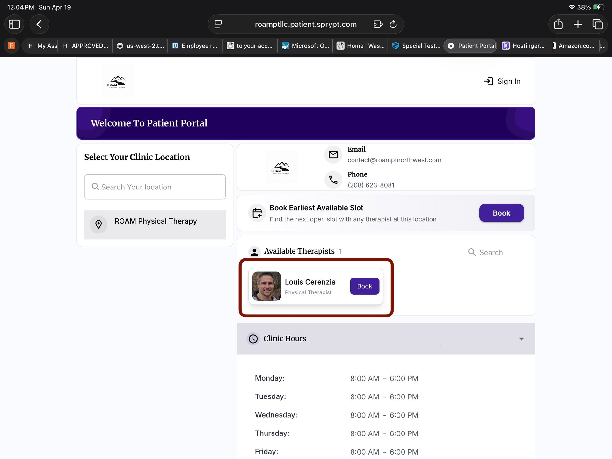
Task: Reload the page with the refresh icon
Action: tap(393, 24)
